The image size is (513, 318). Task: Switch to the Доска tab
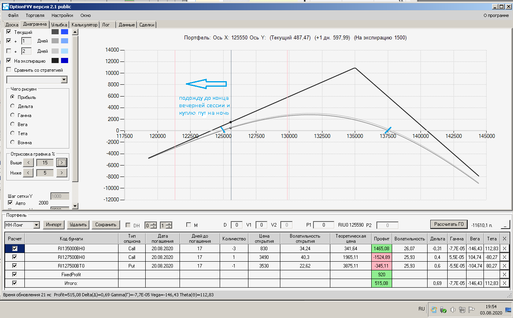(x=12, y=25)
